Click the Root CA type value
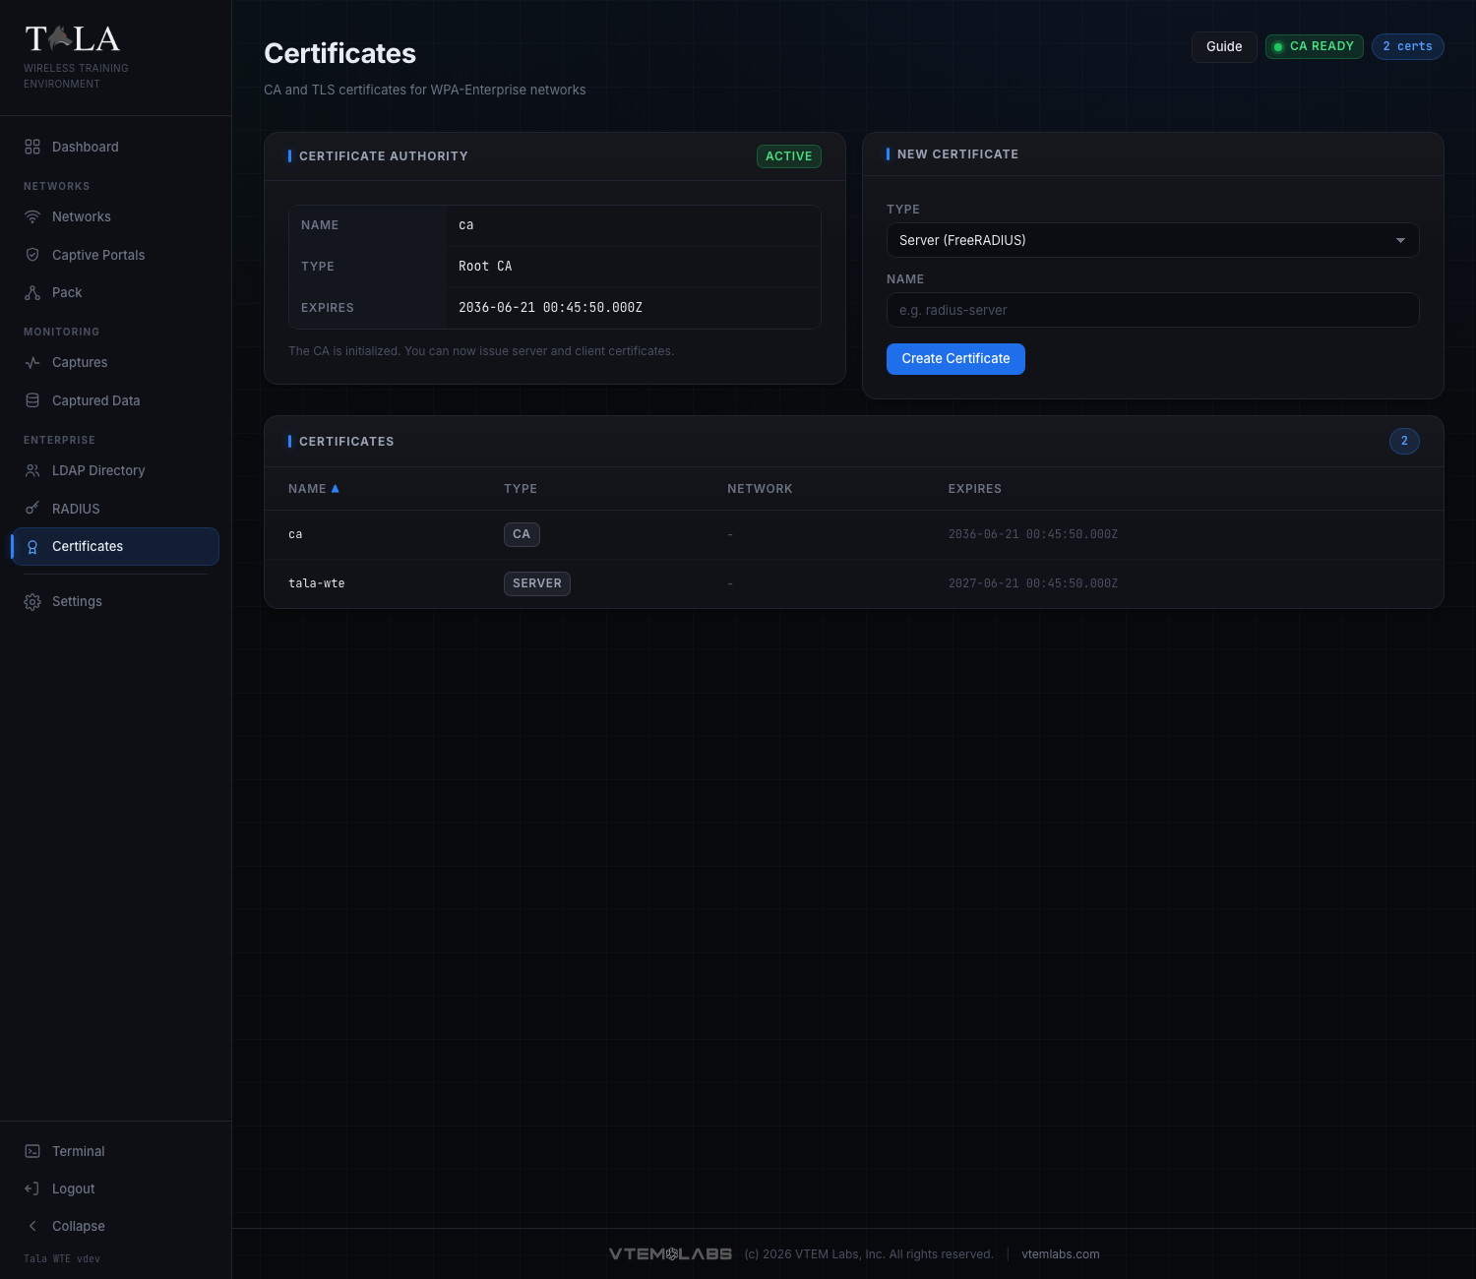The height and width of the screenshot is (1279, 1476). pyautogui.click(x=485, y=267)
